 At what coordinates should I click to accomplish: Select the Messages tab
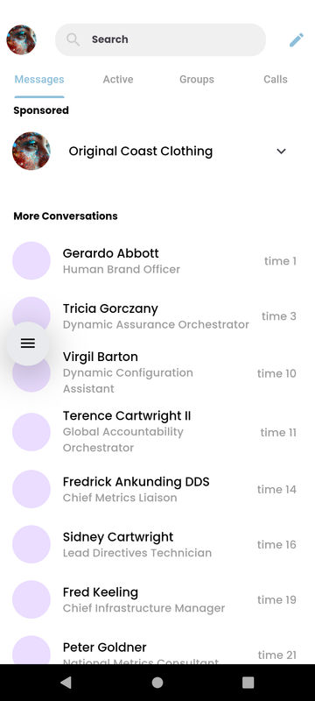pyautogui.click(x=39, y=79)
